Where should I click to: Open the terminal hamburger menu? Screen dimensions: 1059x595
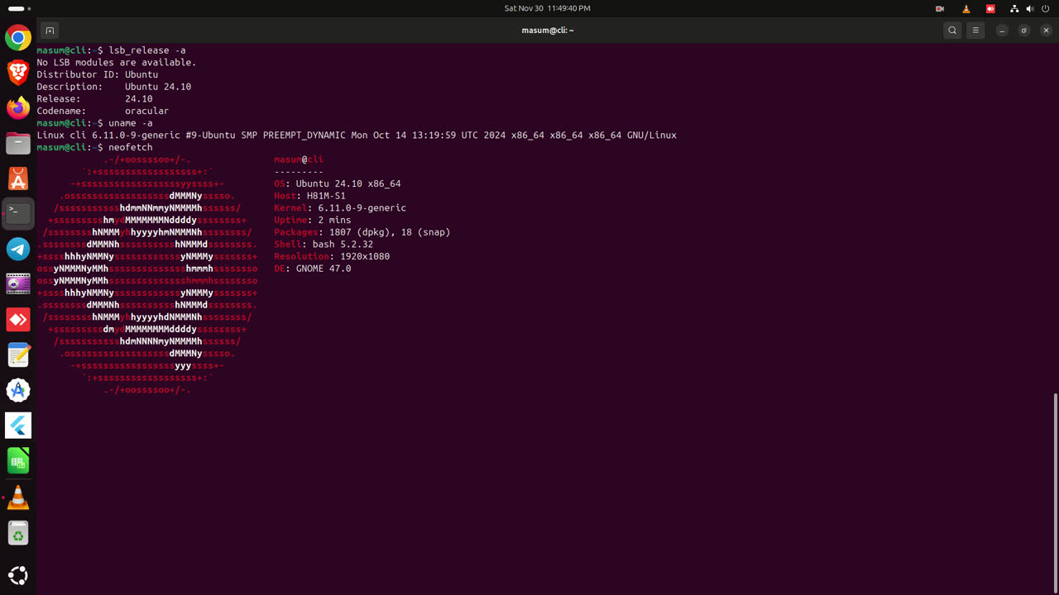point(975,31)
